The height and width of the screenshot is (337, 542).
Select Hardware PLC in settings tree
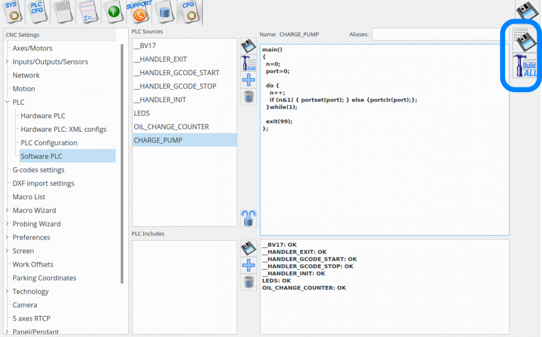[43, 116]
